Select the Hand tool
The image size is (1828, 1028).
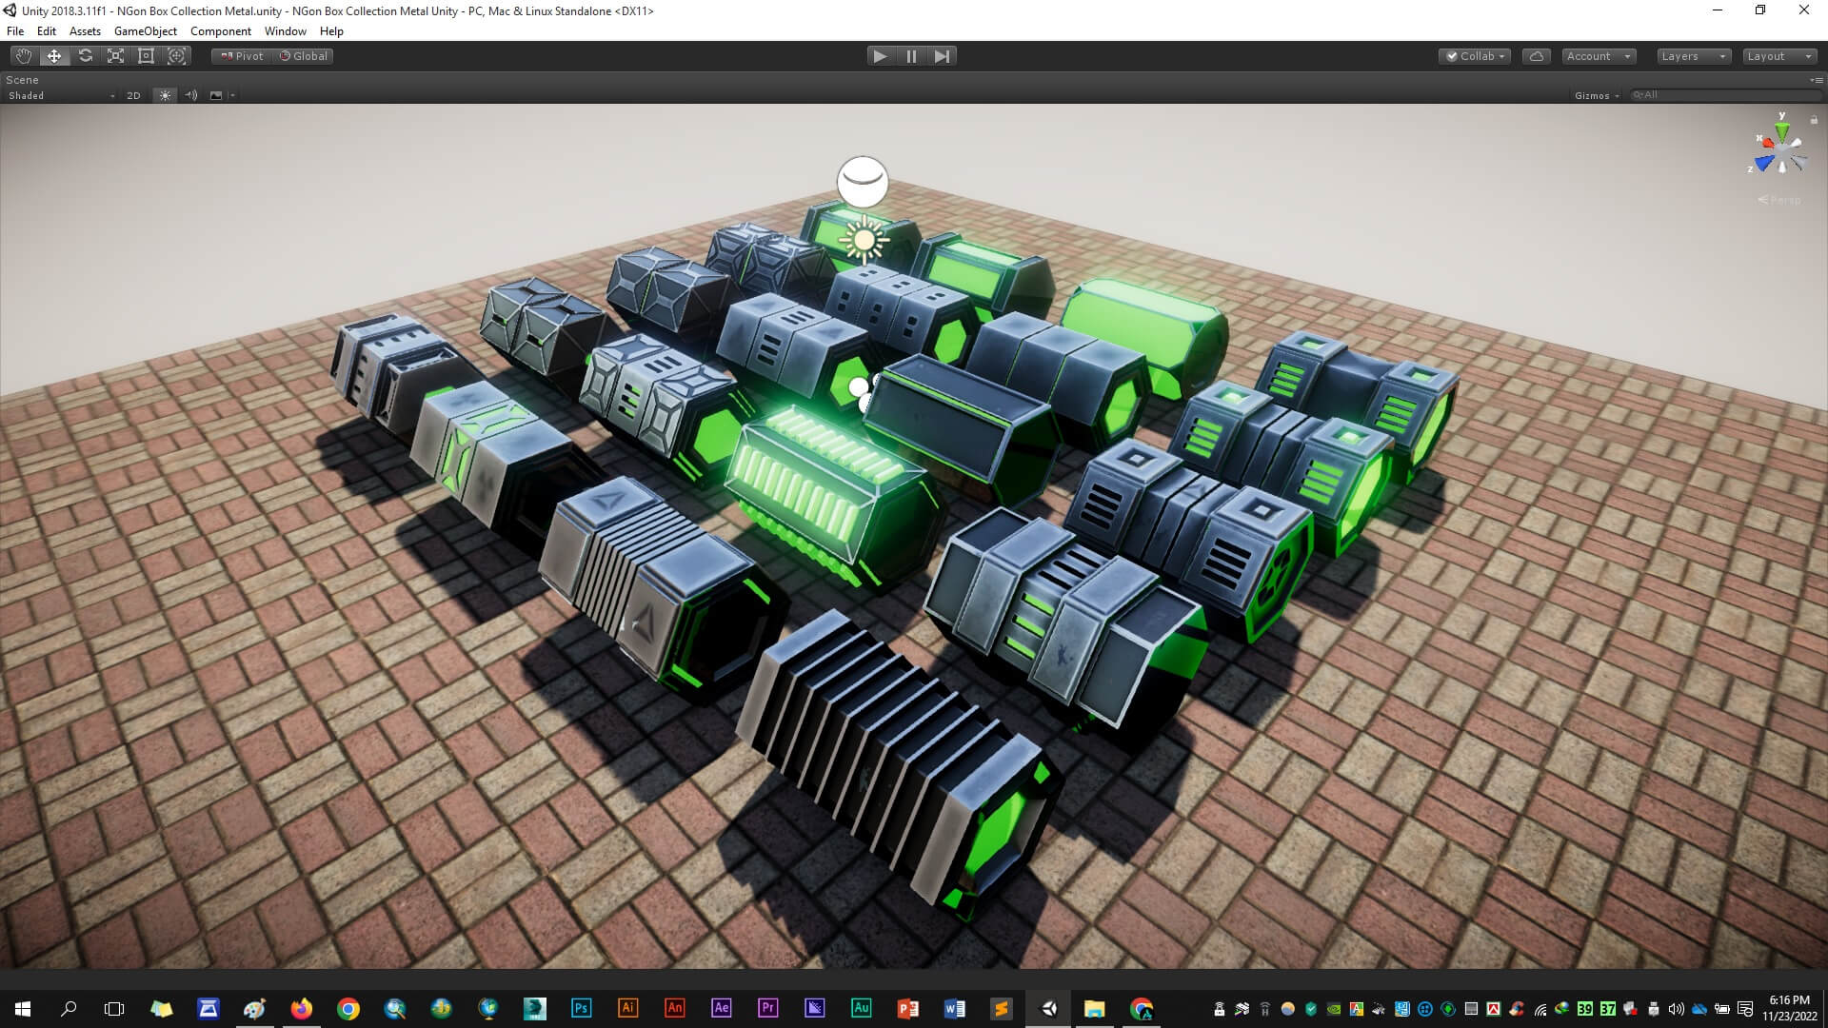click(x=24, y=56)
